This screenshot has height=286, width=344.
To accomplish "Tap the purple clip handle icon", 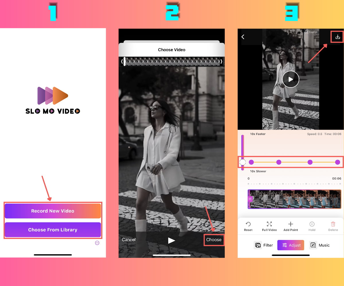I will (x=250, y=199).
